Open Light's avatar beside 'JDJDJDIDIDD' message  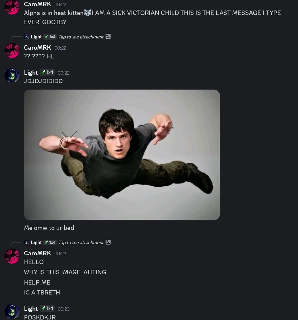(x=12, y=76)
